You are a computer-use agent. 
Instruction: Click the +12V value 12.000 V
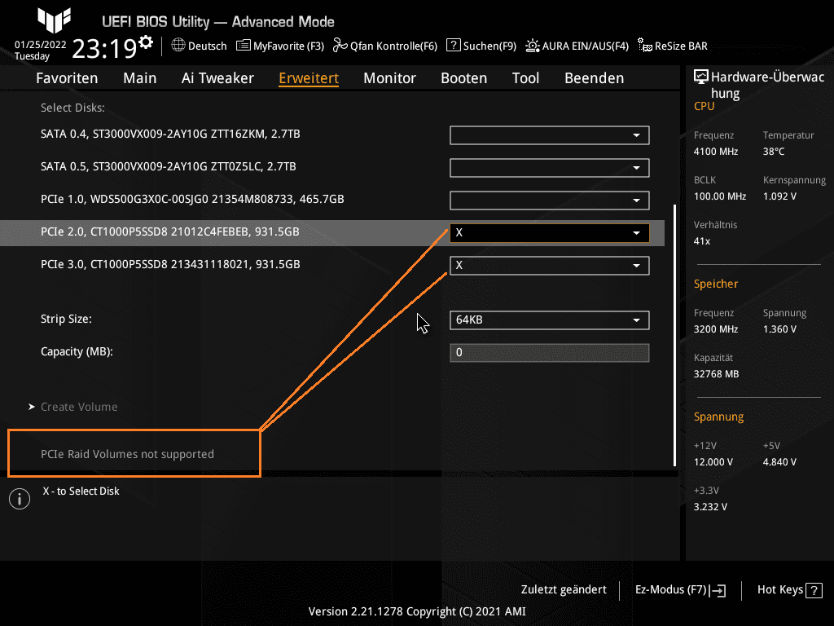pos(713,461)
